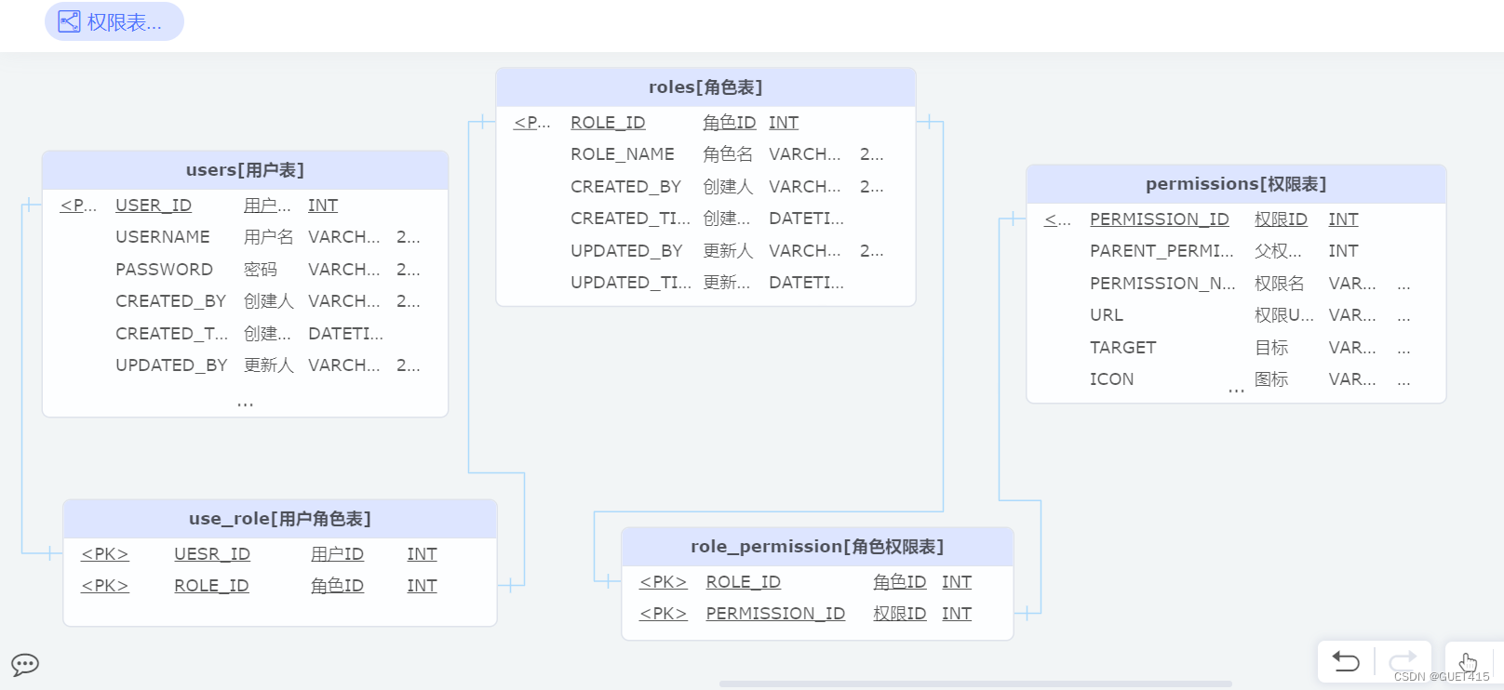The height and width of the screenshot is (690, 1504).
Task: Click PERMISSION_ID field in role_permission table
Action: [x=775, y=614]
